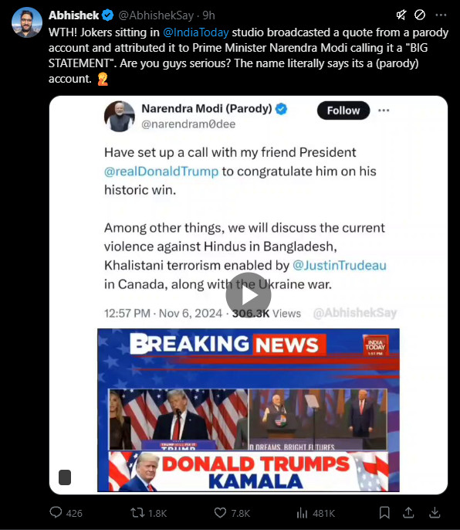Open @realDonaldTrump profile link
This screenshot has width=460, height=530.
coord(161,172)
